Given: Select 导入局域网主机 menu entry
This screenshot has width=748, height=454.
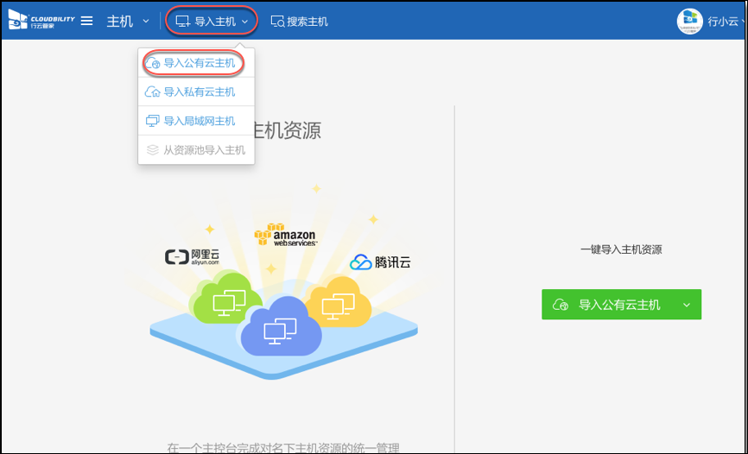Looking at the screenshot, I should coord(196,121).
